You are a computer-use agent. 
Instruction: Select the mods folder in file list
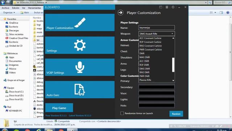coord(38,32)
